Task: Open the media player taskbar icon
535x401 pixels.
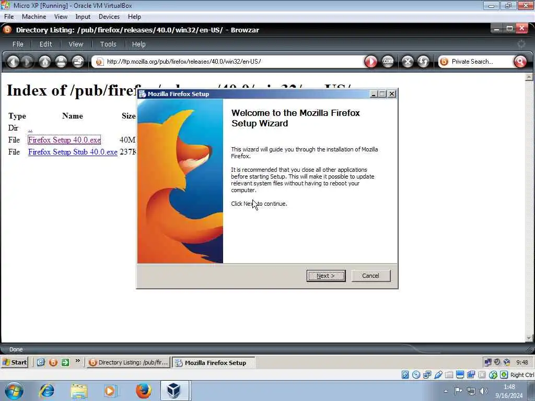Action: (x=111, y=391)
